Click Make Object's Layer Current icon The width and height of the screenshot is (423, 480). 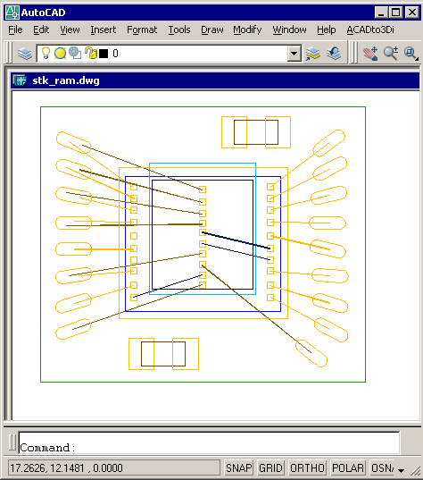click(313, 54)
